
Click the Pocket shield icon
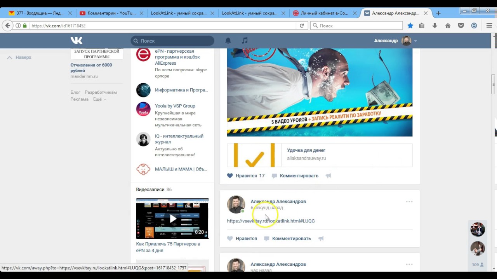coord(461,26)
